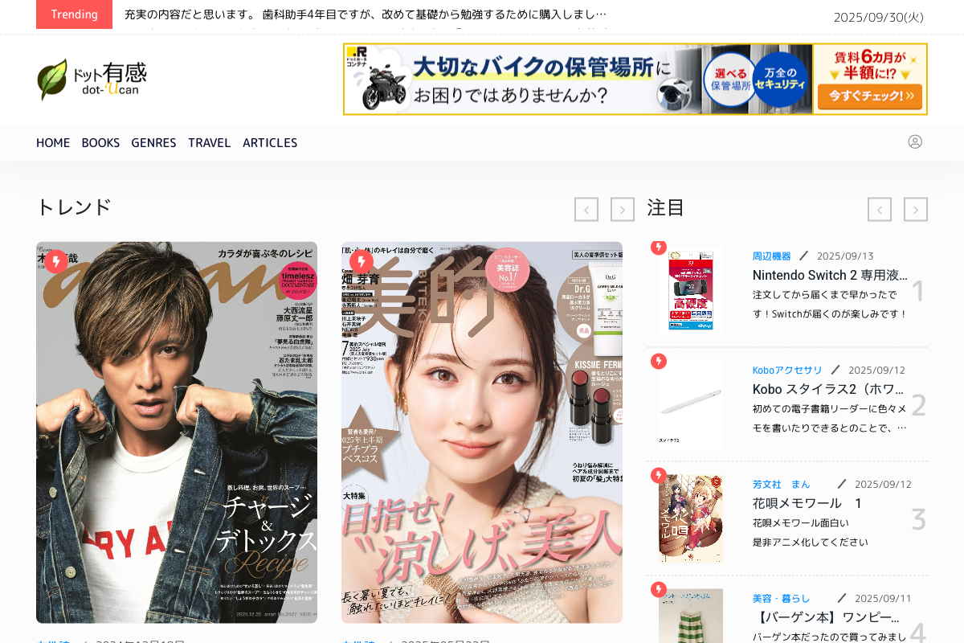Open the ARTICLES page
964x643 pixels.
pos(270,142)
